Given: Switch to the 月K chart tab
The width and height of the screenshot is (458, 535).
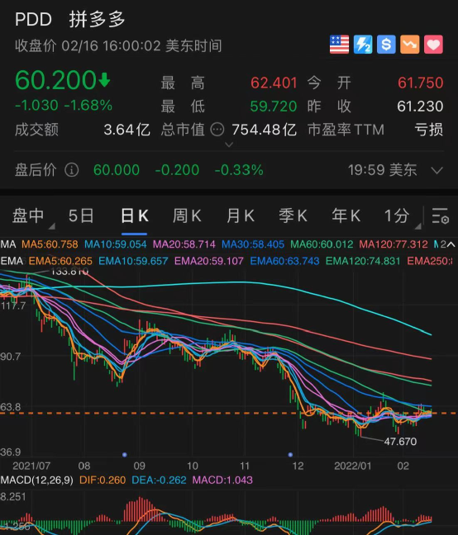Looking at the screenshot, I should click(x=241, y=215).
